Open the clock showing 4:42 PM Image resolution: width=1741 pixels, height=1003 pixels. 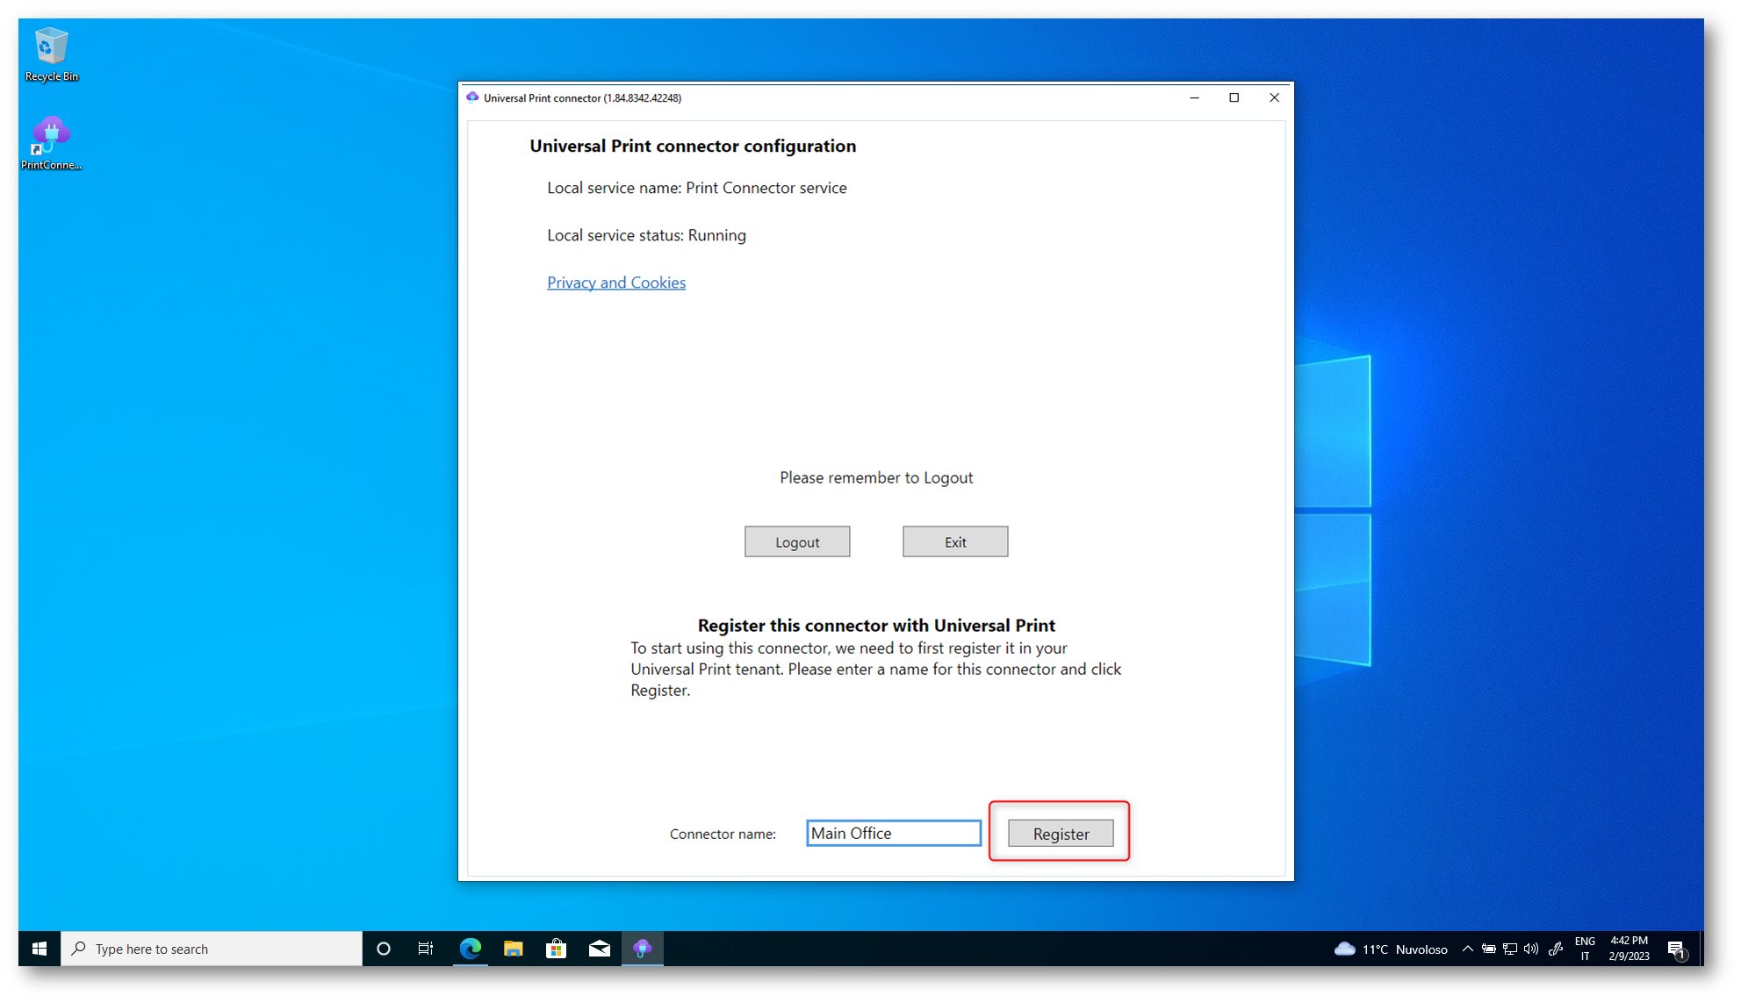(x=1629, y=949)
